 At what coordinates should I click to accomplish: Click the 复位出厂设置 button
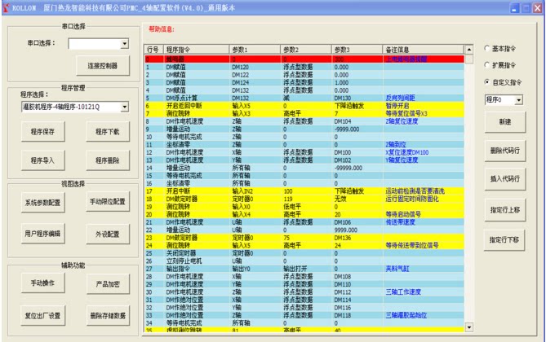pos(42,316)
